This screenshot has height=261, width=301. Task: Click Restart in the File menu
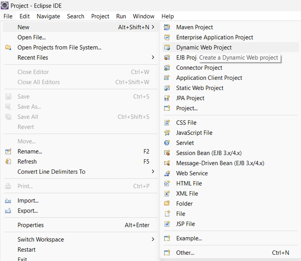click(x=26, y=250)
